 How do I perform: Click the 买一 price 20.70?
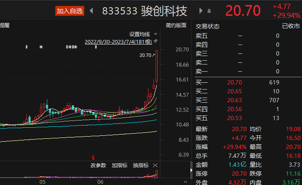pyautogui.click(x=234, y=82)
